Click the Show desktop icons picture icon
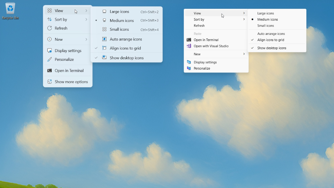 (x=104, y=57)
